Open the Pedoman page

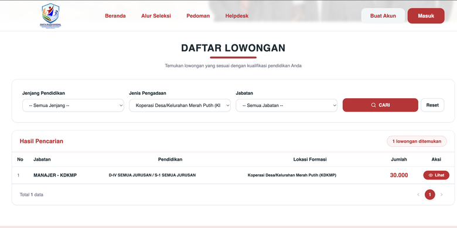(198, 16)
